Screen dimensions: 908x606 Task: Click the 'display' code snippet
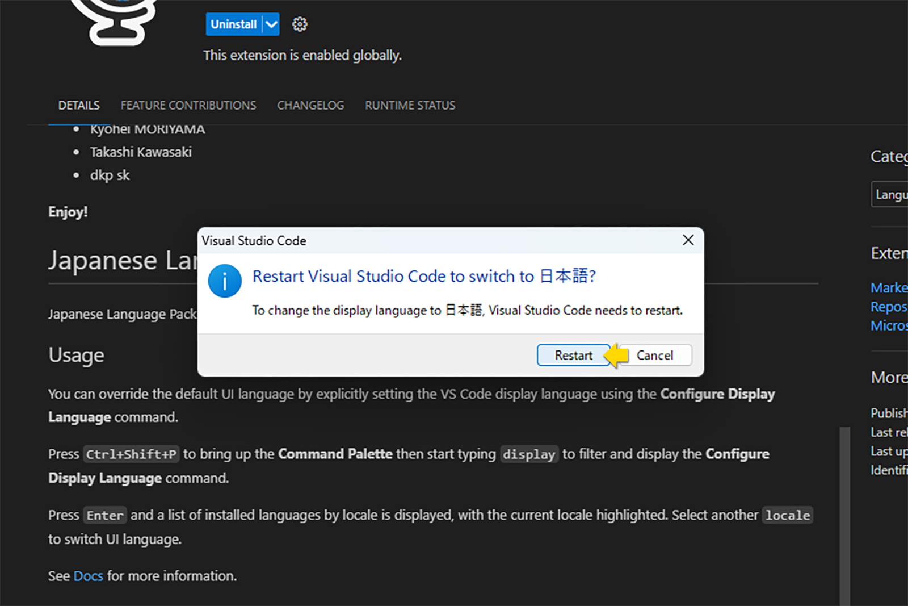click(x=529, y=454)
